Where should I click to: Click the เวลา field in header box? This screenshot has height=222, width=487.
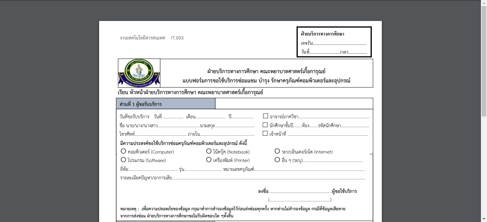point(358,52)
